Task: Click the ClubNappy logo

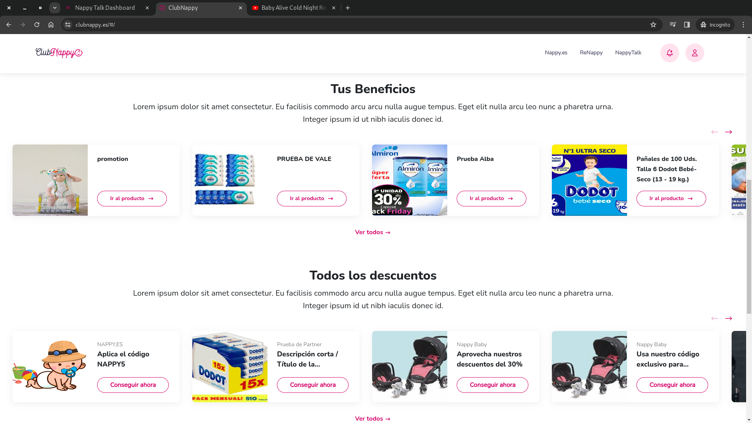Action: (x=59, y=53)
